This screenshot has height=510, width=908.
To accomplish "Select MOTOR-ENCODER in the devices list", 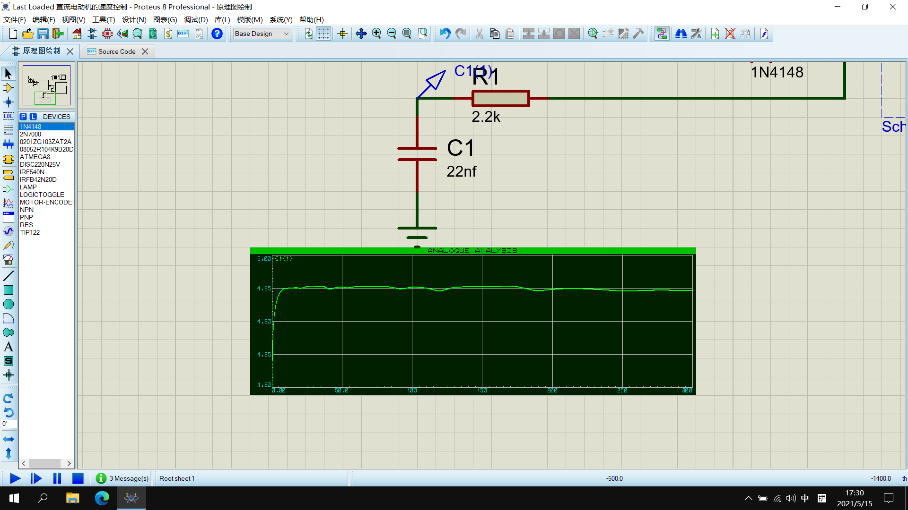I will pos(46,202).
